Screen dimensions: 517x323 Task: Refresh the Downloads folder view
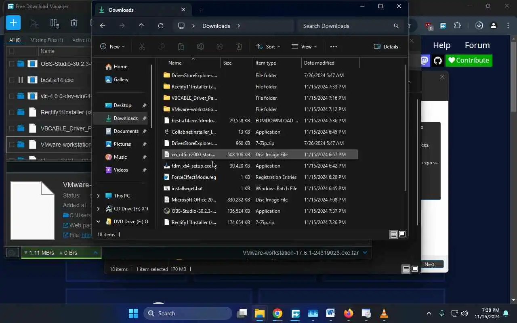(161, 26)
